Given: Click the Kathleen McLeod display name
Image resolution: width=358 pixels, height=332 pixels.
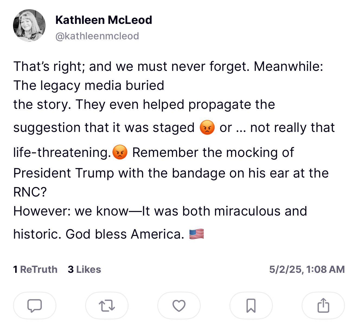Looking at the screenshot, I should 104,20.
